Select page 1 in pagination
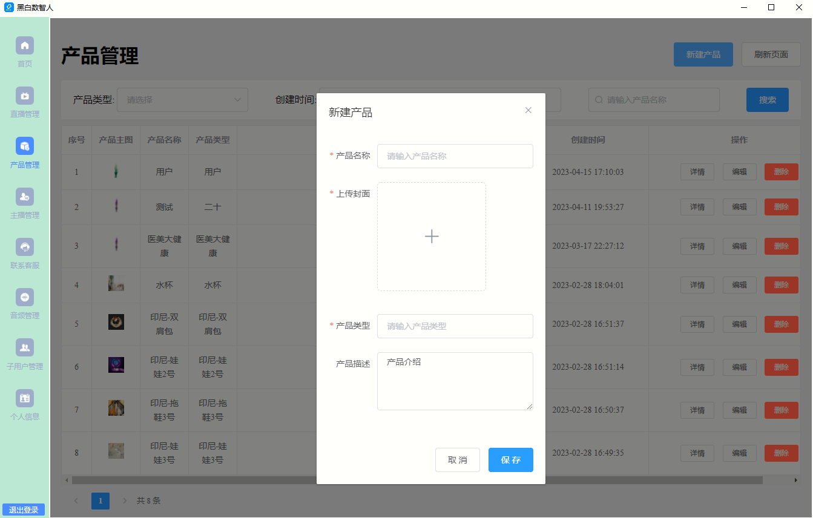813x518 pixels. point(100,501)
